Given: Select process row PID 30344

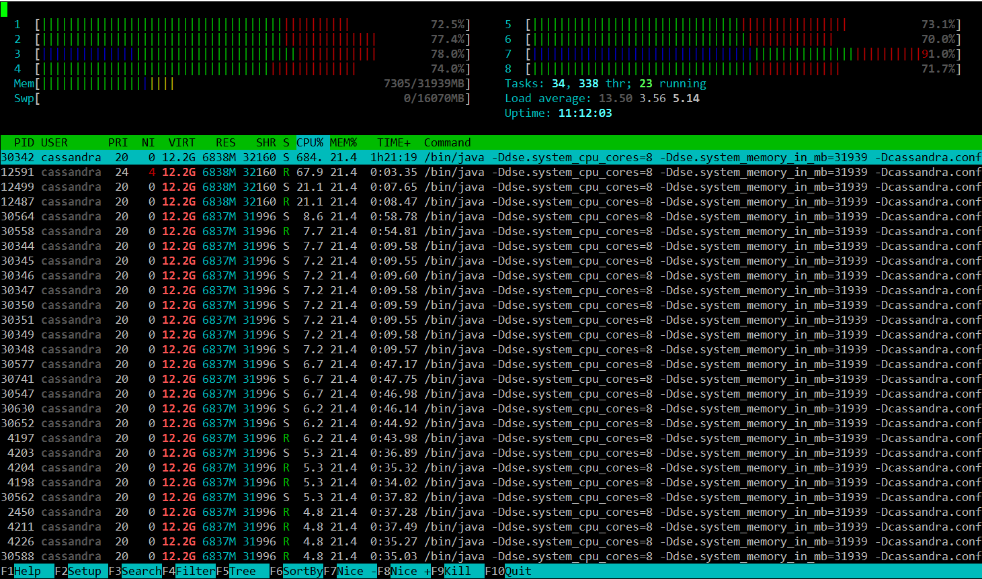Looking at the screenshot, I should tap(491, 246).
